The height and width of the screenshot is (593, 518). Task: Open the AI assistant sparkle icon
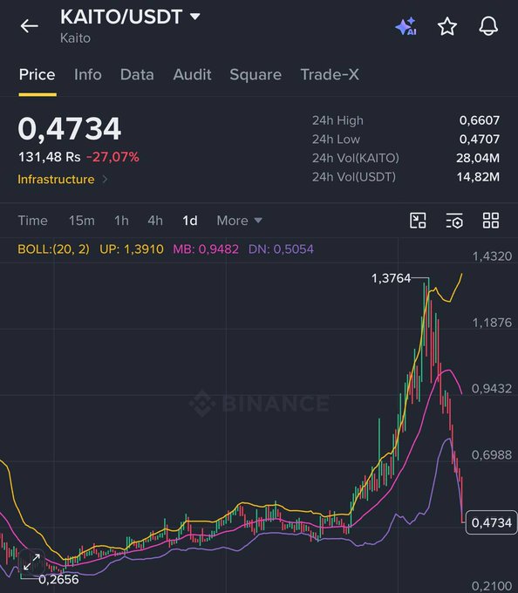pyautogui.click(x=406, y=26)
